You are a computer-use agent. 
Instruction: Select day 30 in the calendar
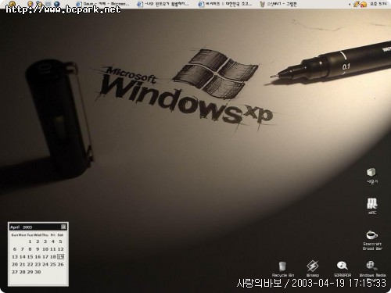(38, 272)
